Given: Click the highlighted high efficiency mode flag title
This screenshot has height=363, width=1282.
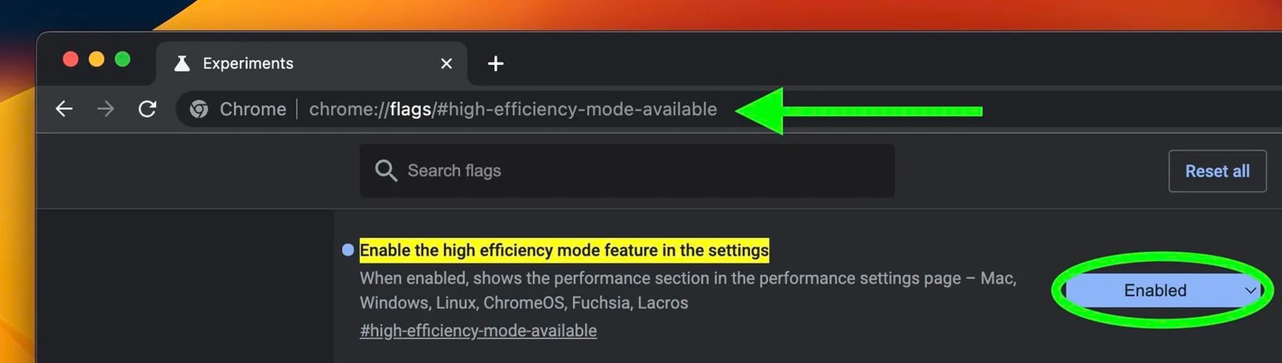Looking at the screenshot, I should 564,250.
